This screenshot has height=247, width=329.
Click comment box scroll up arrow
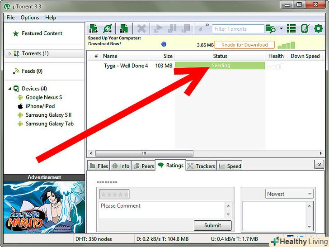point(228,206)
